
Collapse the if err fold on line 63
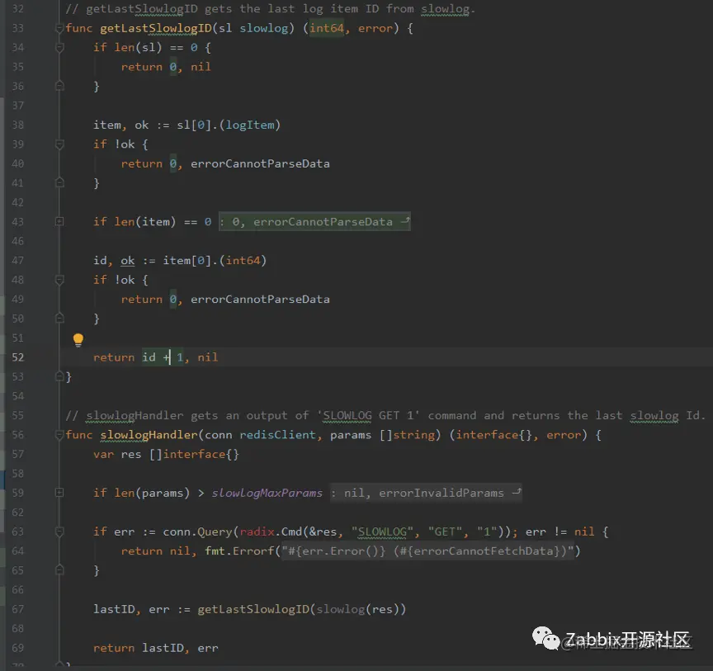tap(59, 532)
